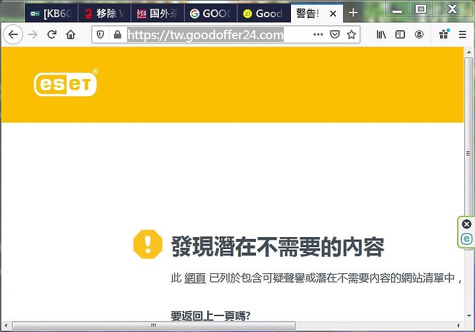Open the hamburger application menu
475x332 pixels.
coord(462,34)
